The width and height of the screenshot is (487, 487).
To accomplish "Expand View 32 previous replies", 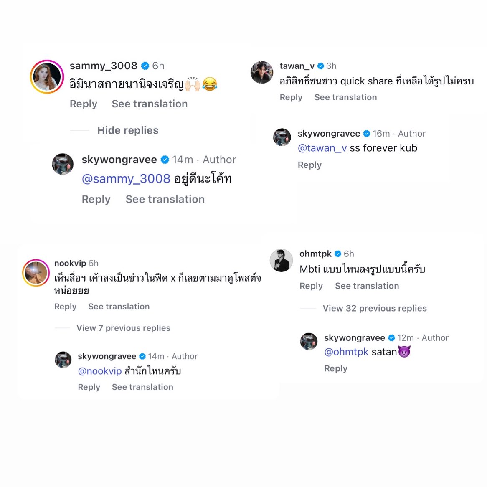I will pyautogui.click(x=375, y=308).
